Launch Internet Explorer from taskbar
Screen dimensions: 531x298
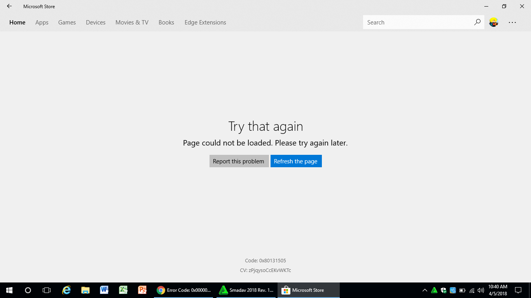click(67, 290)
